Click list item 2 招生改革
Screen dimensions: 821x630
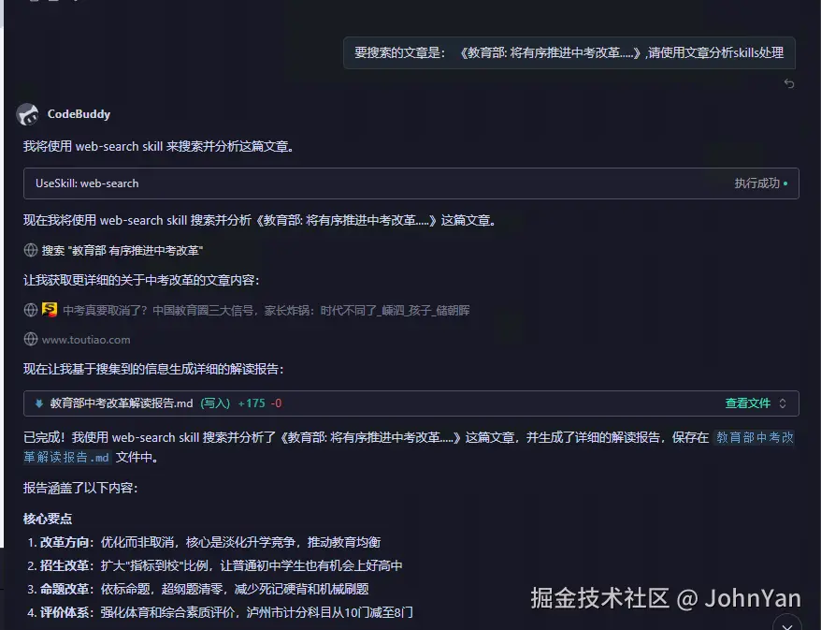coord(215,565)
